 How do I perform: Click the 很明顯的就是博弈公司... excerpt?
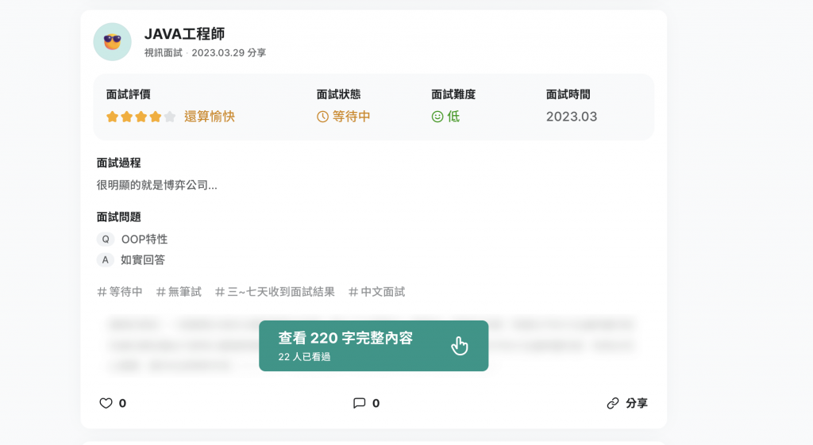click(x=156, y=185)
